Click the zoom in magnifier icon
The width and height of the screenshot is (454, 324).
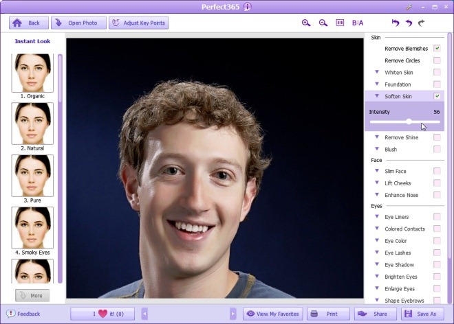coord(306,23)
